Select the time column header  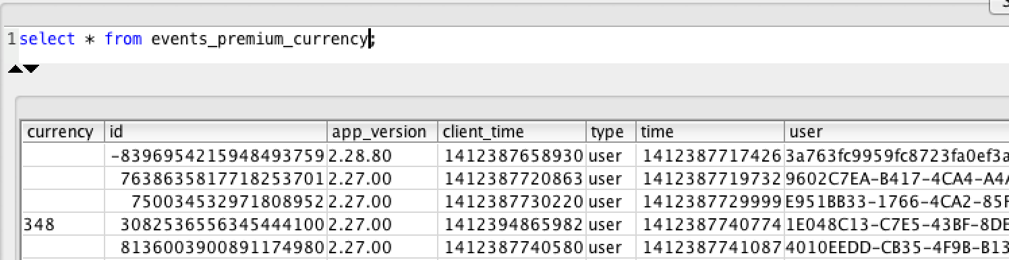(710, 132)
